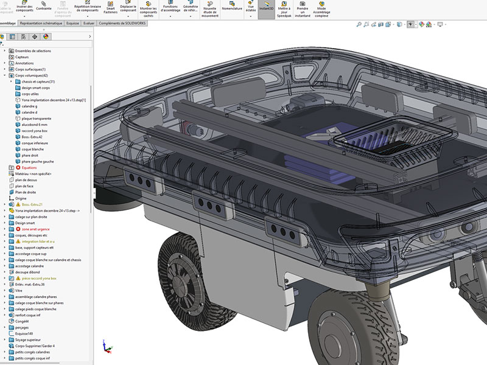The width and height of the screenshot is (487, 365).
Task: Click Mettre à jour Speedpak icon
Action: point(285,7)
